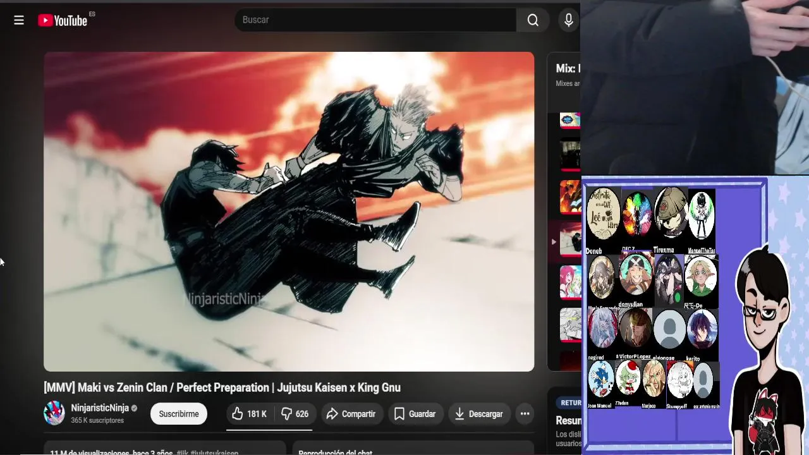
Task: Click the Joan Manuel Sonic avatar in overlay
Action: click(x=600, y=380)
